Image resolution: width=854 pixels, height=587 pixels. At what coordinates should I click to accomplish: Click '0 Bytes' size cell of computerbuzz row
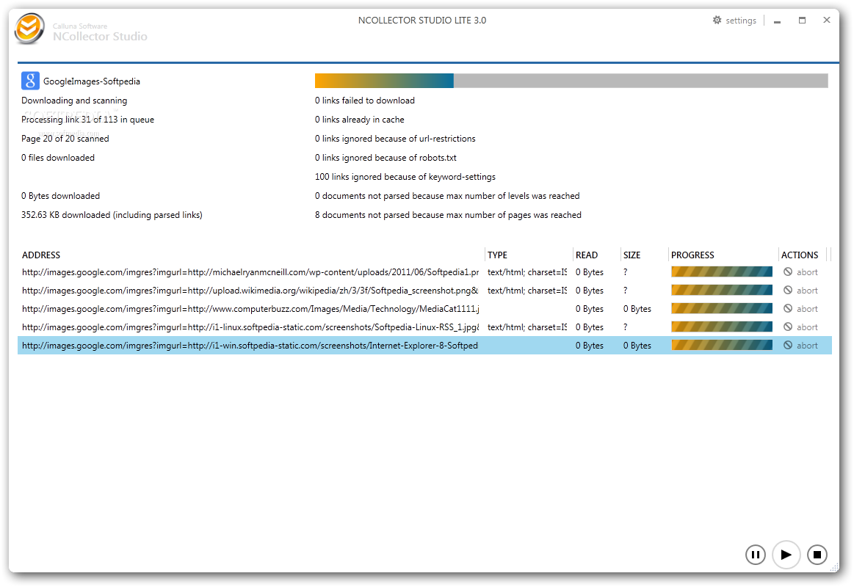637,308
